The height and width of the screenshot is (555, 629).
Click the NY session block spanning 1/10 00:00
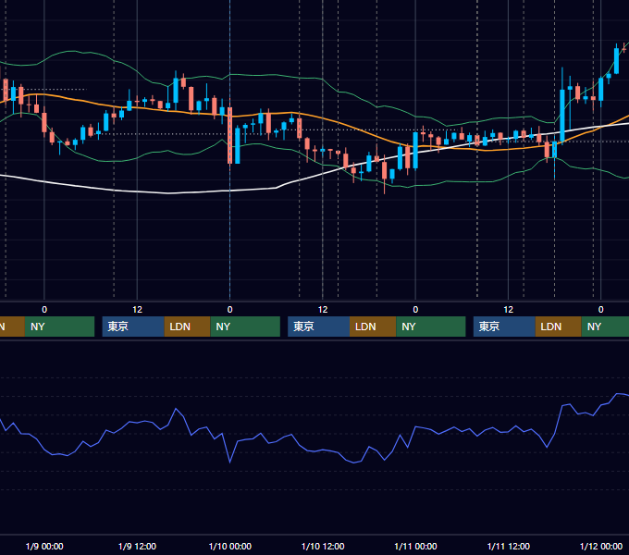coord(245,327)
